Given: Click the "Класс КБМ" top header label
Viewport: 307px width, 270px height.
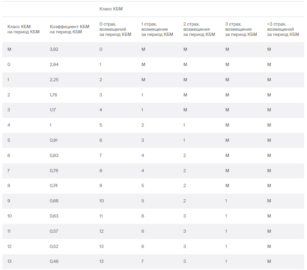Looking at the screenshot, I should pyautogui.click(x=111, y=9).
